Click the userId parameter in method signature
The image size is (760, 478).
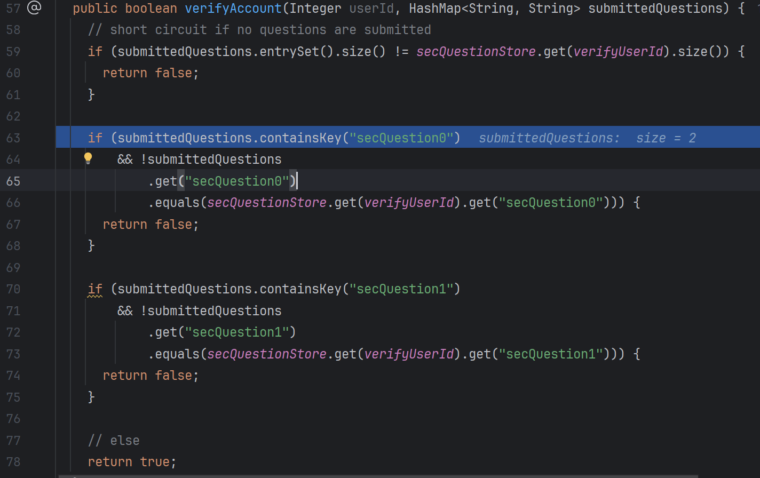371,9
